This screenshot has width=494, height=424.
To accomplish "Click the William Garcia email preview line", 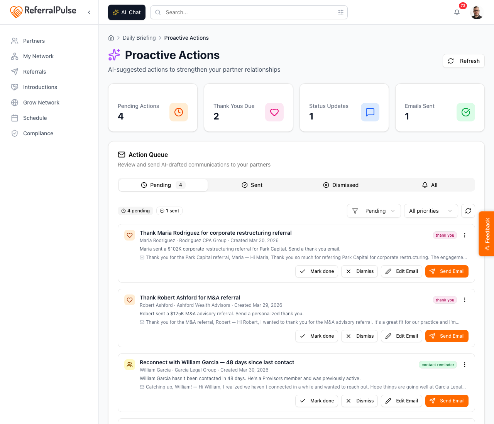I will (303, 387).
